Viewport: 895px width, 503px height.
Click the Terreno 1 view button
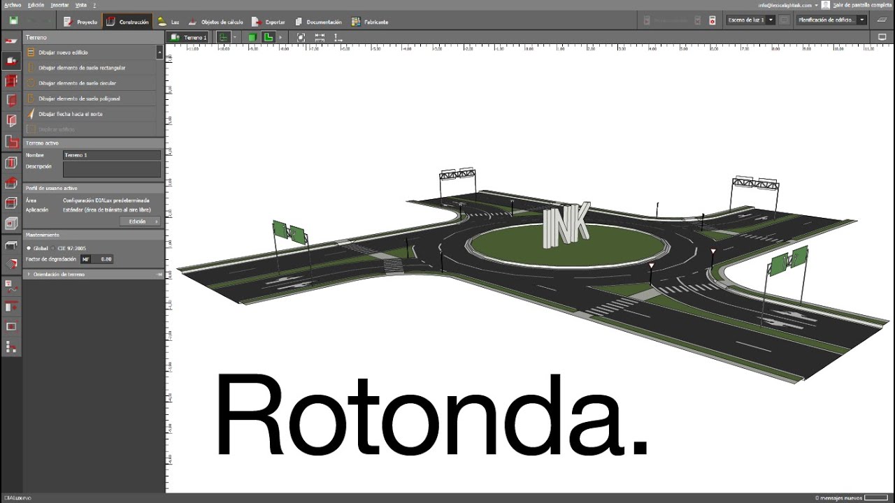(188, 38)
